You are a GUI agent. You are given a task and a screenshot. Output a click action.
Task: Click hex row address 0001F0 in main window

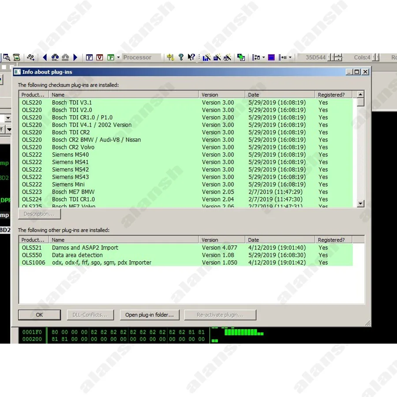pos(32,332)
